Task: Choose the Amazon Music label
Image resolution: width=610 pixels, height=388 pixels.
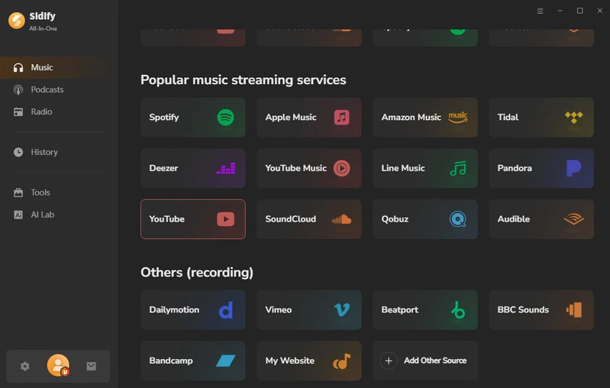Action: click(x=411, y=117)
